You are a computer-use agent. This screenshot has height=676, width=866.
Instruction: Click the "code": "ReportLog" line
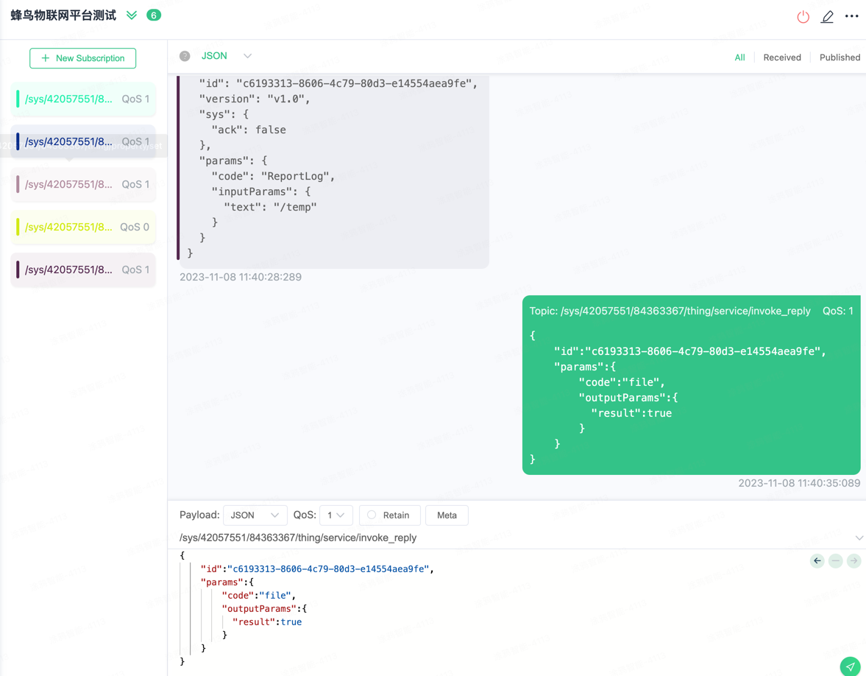coord(274,176)
